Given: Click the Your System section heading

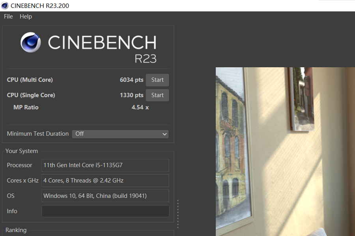Looking at the screenshot, I should 22,151.
